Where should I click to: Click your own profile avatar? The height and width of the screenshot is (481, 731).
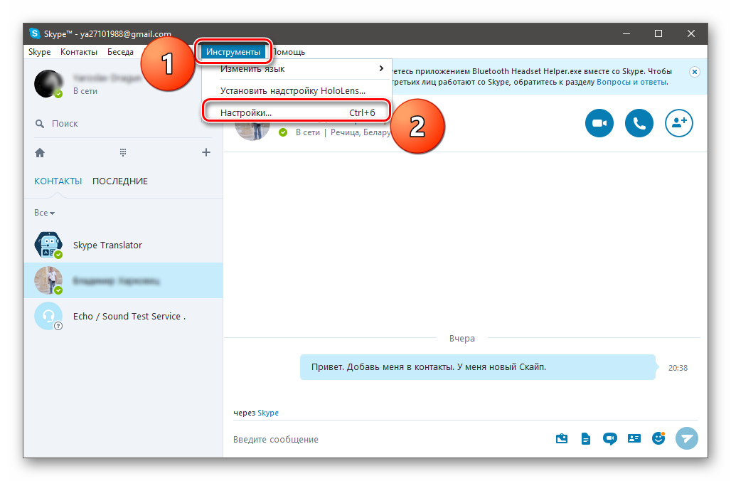pyautogui.click(x=48, y=84)
